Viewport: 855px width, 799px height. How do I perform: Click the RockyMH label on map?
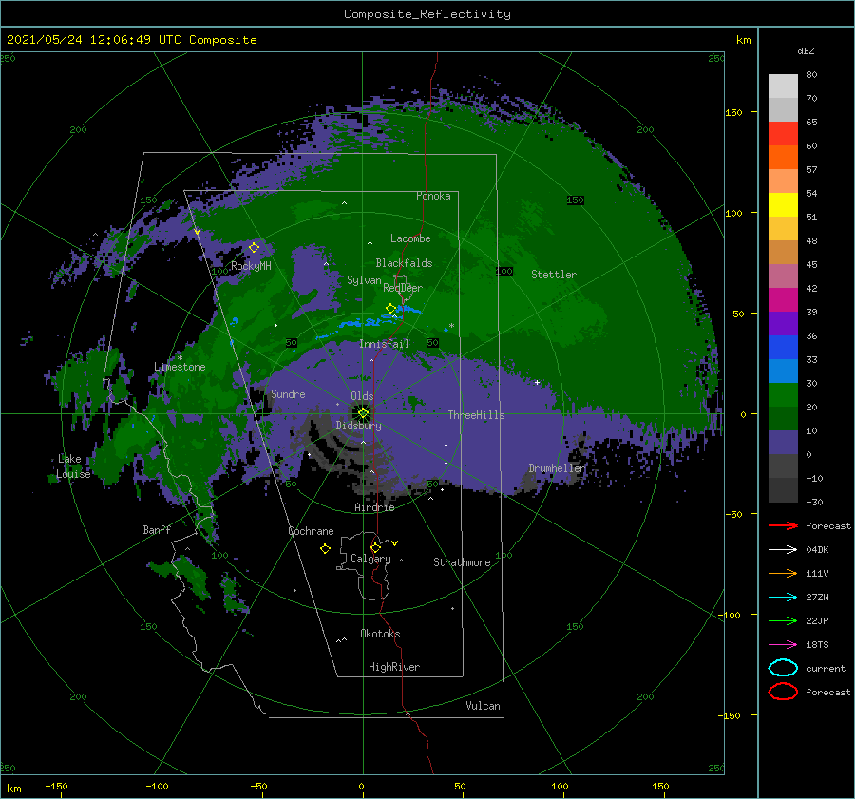[x=251, y=266]
